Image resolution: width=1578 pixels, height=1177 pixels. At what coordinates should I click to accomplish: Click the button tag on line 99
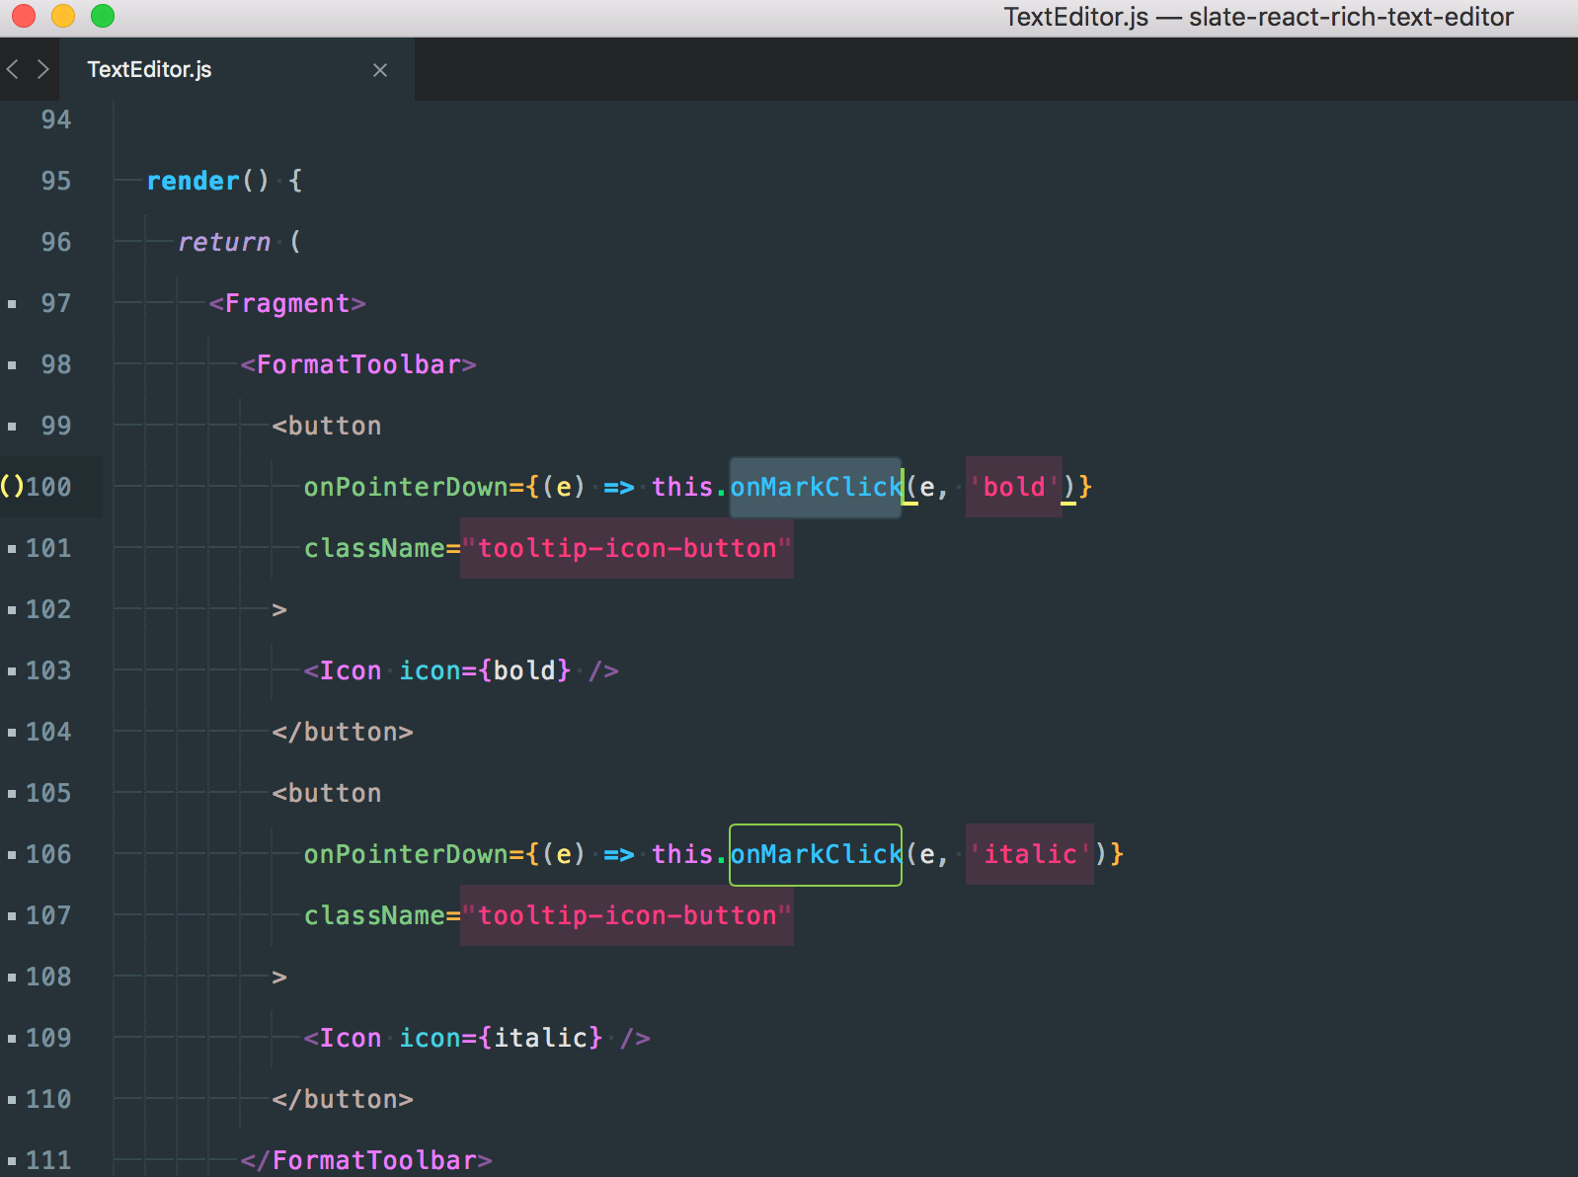tap(327, 426)
